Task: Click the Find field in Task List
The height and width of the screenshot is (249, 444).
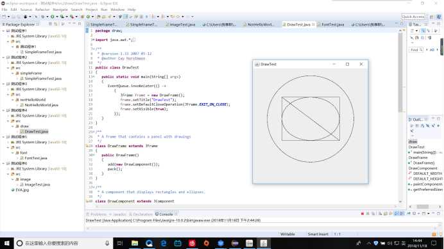Action: (416, 50)
